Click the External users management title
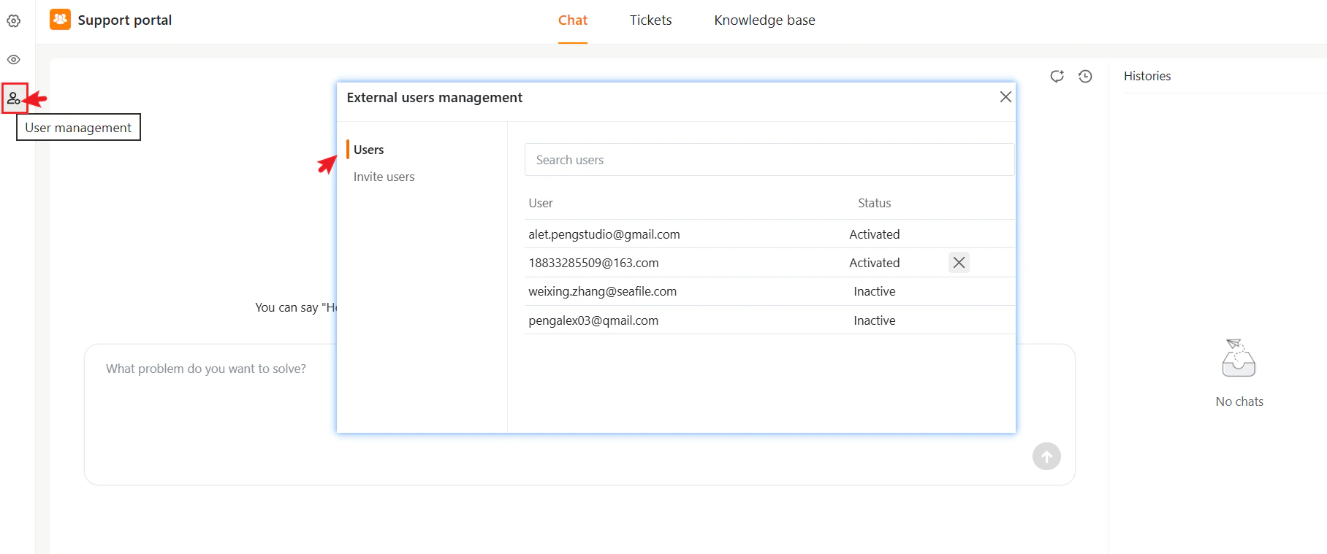The width and height of the screenshot is (1327, 554). pos(435,98)
